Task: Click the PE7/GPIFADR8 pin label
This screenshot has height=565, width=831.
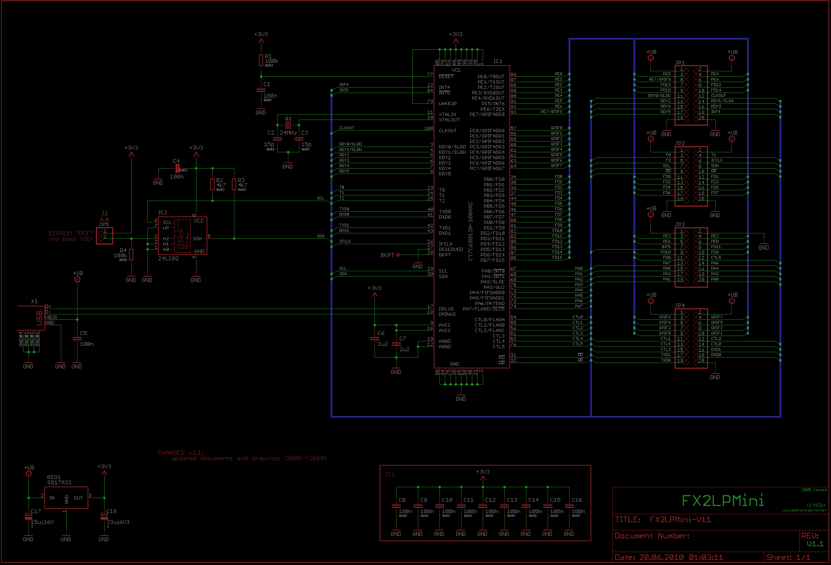Action: coord(487,114)
